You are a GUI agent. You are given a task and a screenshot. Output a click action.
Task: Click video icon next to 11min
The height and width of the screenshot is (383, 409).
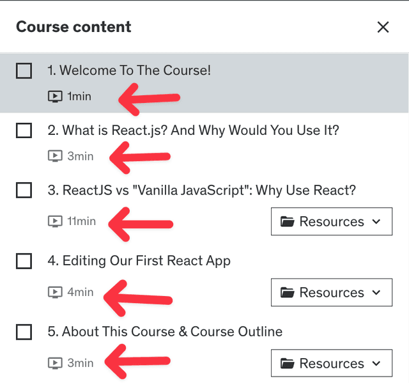55,221
